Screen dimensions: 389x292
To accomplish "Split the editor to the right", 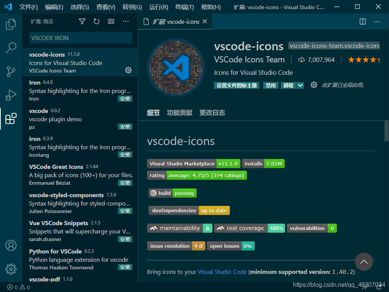I will 363,22.
